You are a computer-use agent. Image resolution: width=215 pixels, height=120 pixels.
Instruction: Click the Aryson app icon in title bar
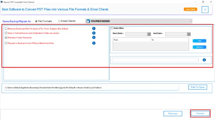(x=2, y=2)
